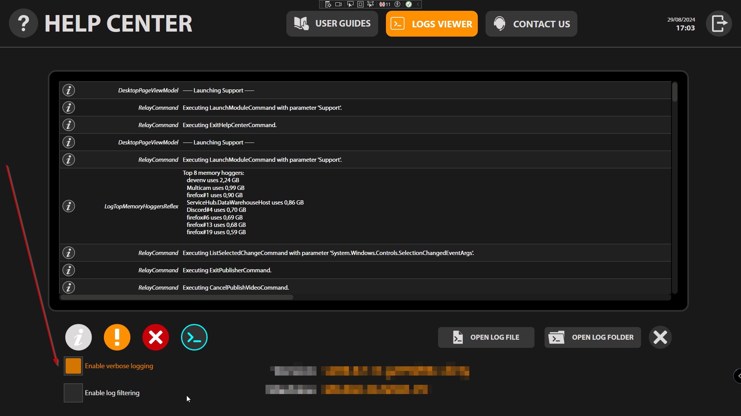Enable log filtering
The image size is (741, 416).
click(73, 393)
